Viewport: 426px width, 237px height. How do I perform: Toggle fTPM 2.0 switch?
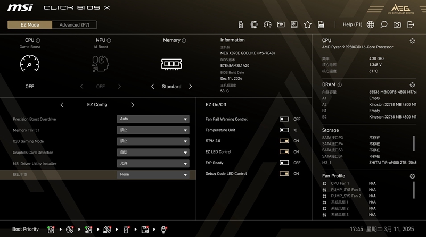pos(284,141)
